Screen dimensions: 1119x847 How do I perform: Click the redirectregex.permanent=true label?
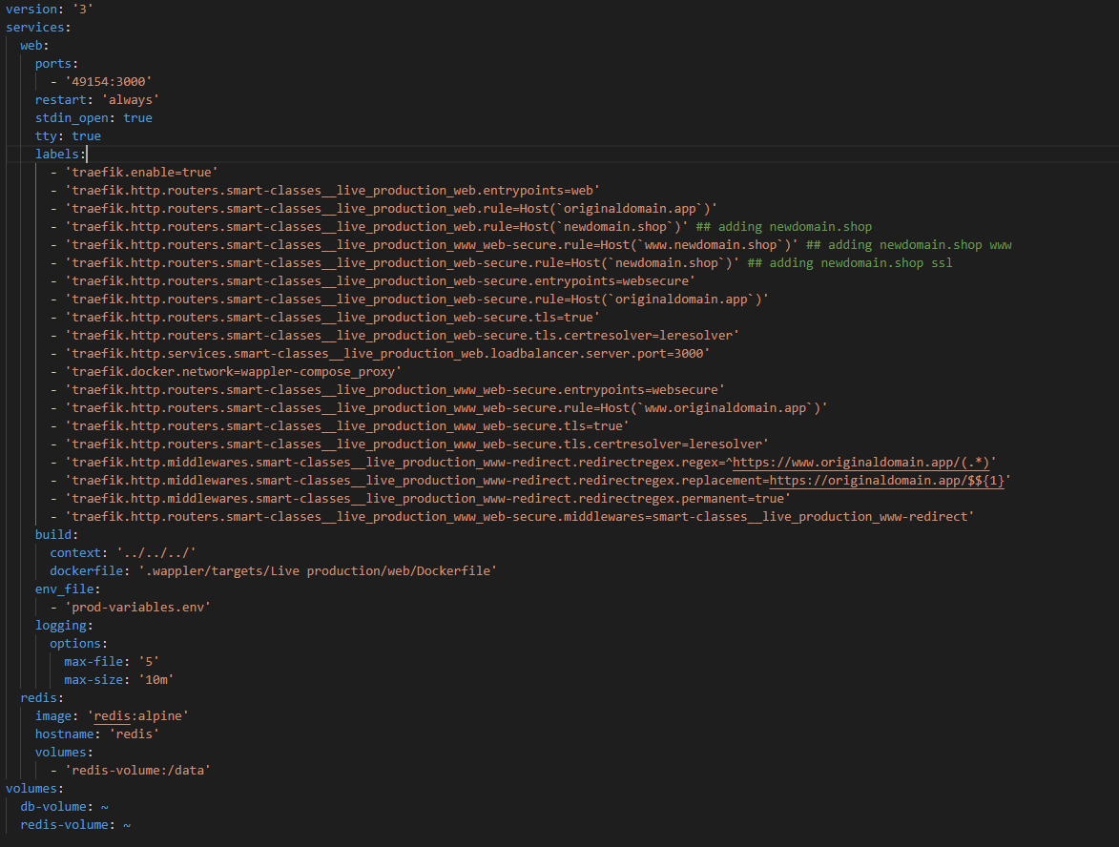click(x=427, y=499)
